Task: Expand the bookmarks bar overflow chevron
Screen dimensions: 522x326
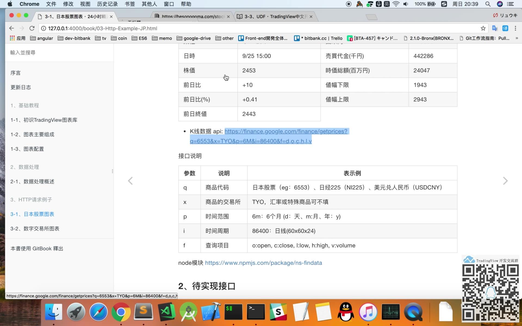Action: point(517,38)
